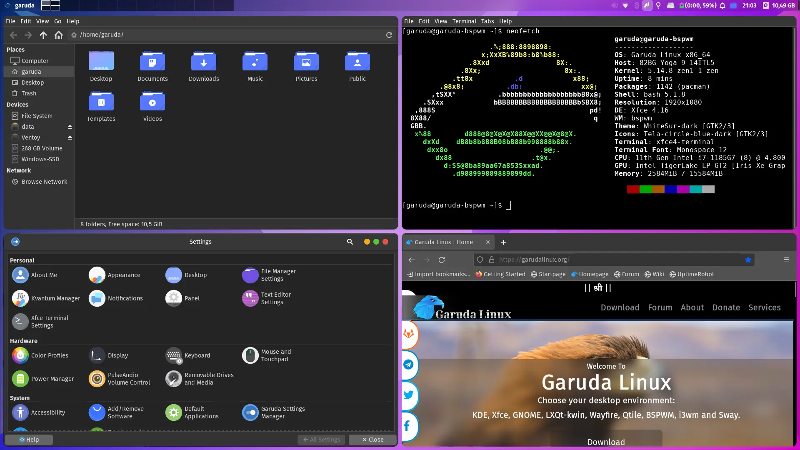Image resolution: width=800 pixels, height=450 pixels.
Task: Launch PulseAudio Volume Control
Action: [x=120, y=379]
